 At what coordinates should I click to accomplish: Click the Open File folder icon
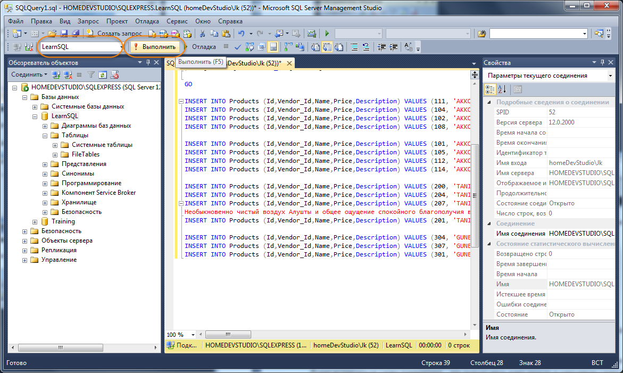click(52, 34)
